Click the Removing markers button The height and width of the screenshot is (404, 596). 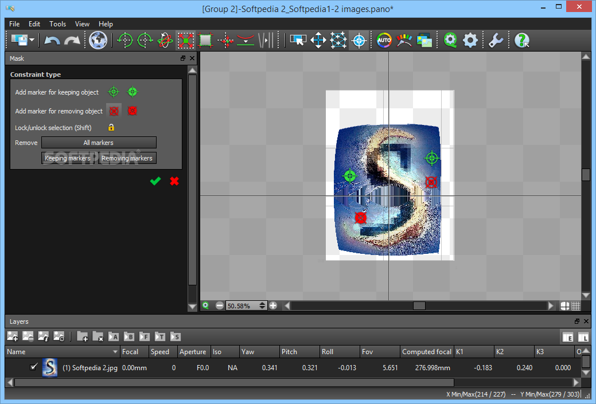[x=127, y=158]
